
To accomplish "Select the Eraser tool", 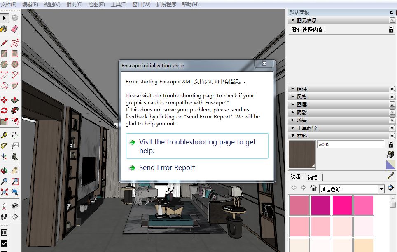I will [14, 29].
